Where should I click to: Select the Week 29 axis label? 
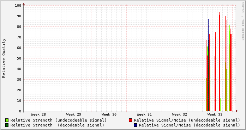73,114
